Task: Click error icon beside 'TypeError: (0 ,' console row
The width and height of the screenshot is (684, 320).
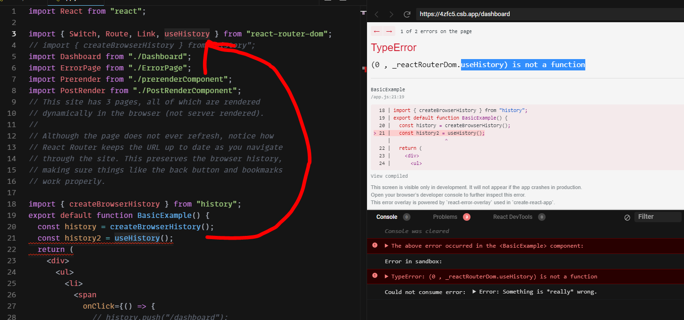Action: [375, 276]
